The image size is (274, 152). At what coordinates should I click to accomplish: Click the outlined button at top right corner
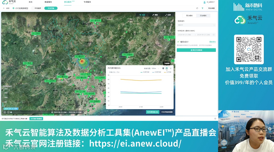(x=211, y=8)
